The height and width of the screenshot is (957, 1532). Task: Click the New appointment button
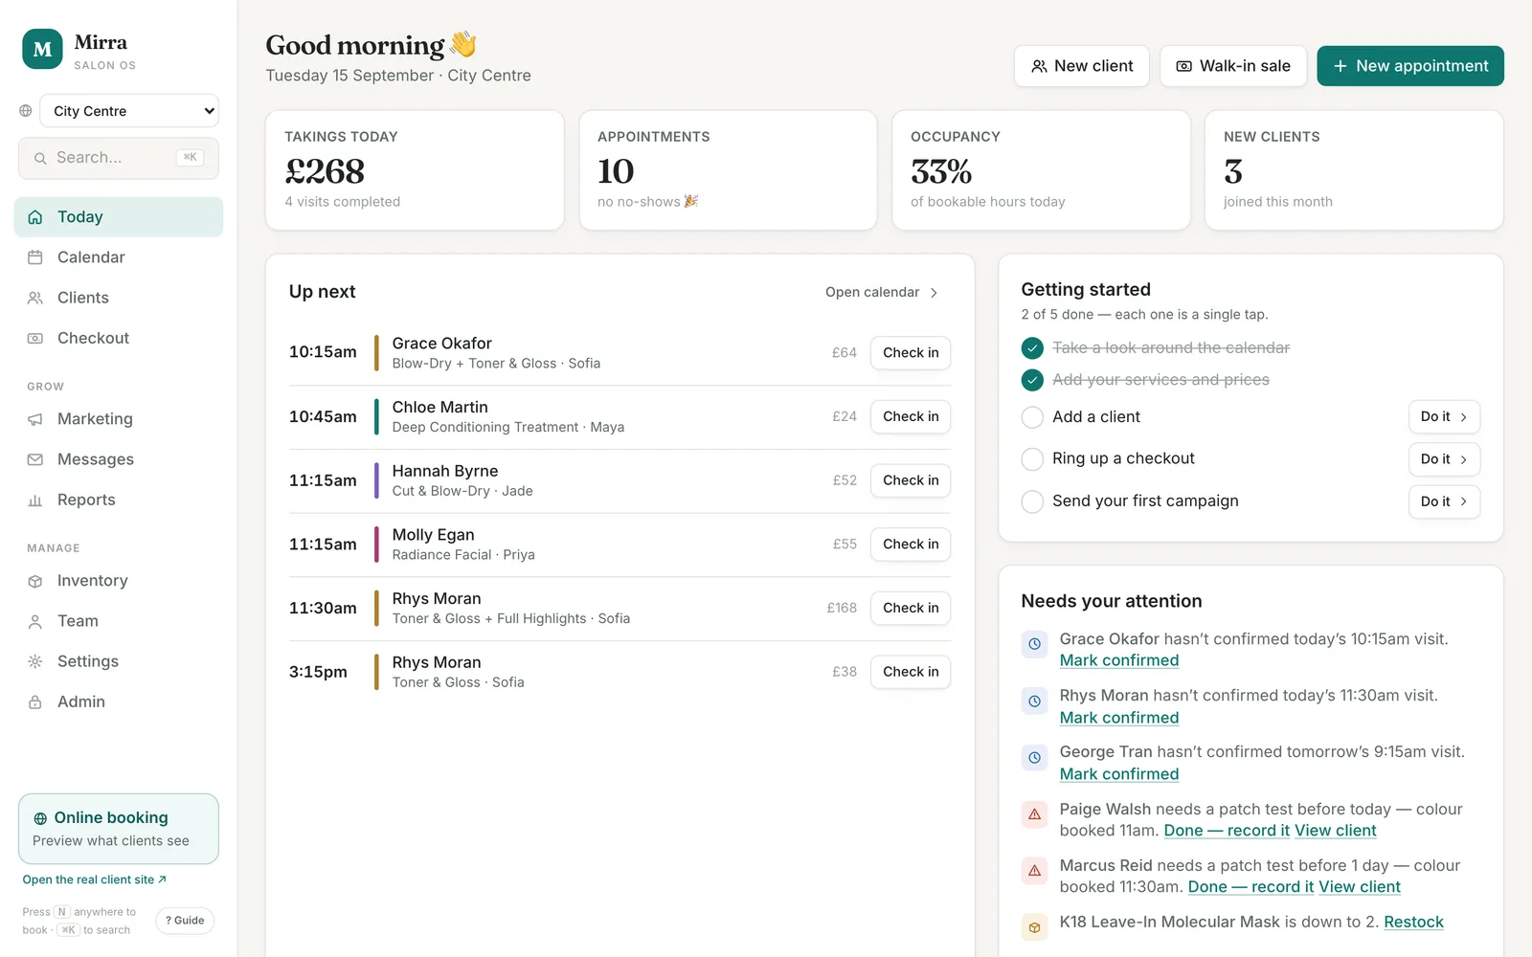point(1410,66)
